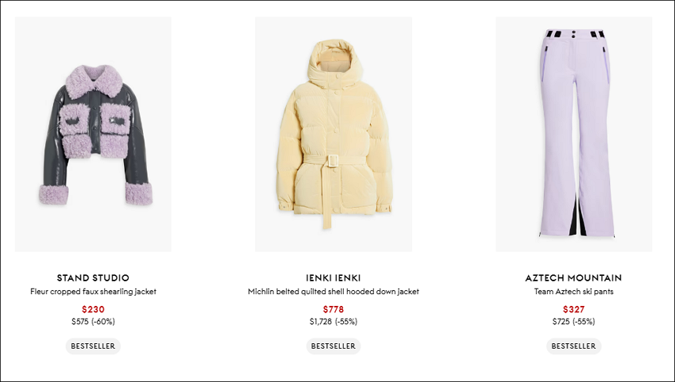Click the red $230 sale price
Viewport: 675px width, 382px height.
tap(93, 309)
